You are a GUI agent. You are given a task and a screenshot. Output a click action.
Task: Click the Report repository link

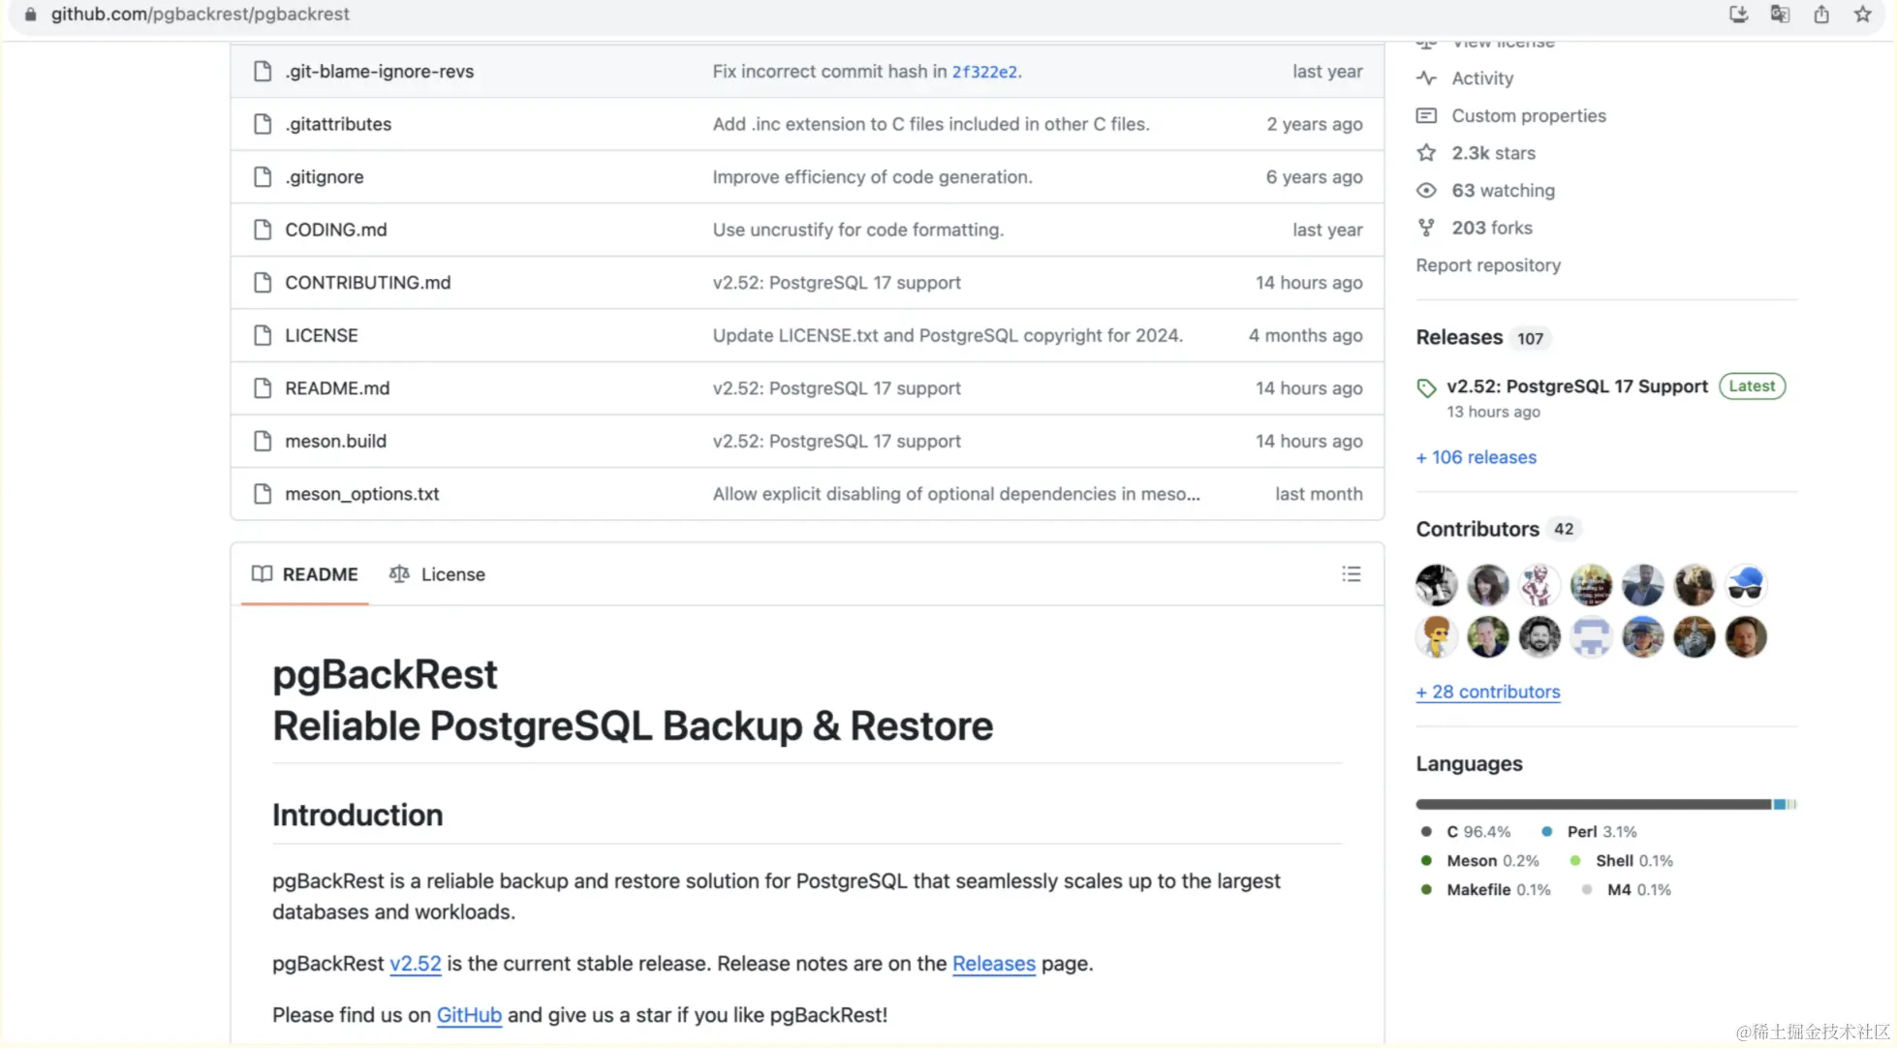pyautogui.click(x=1487, y=265)
